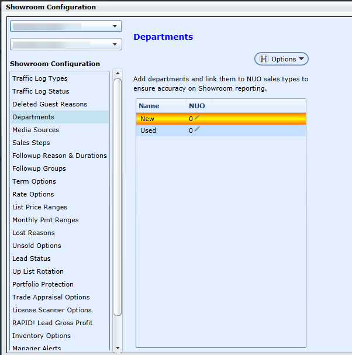Go to Trade Appraisal Options
The image size is (352, 355).
pos(51,297)
